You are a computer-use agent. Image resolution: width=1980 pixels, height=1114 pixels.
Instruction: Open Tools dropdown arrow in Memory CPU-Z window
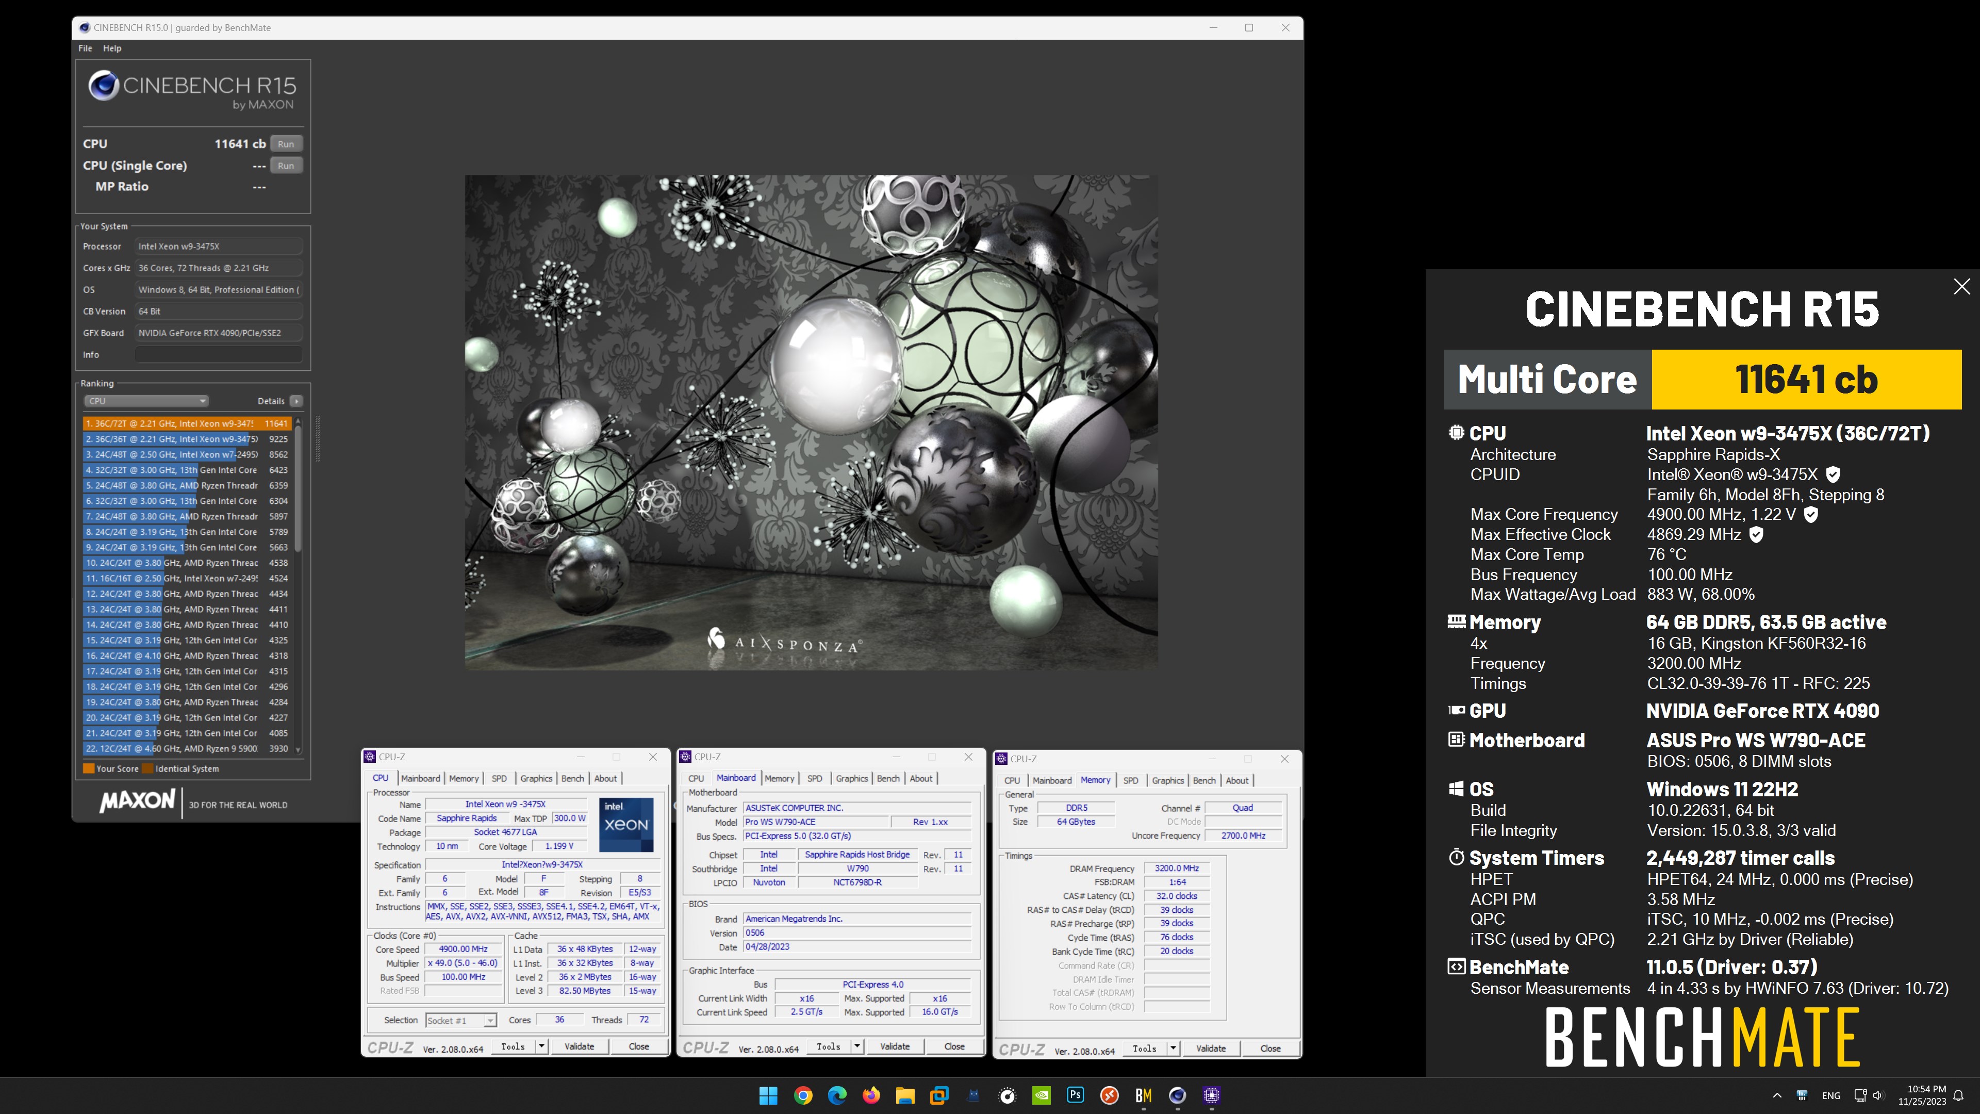coord(1173,1049)
